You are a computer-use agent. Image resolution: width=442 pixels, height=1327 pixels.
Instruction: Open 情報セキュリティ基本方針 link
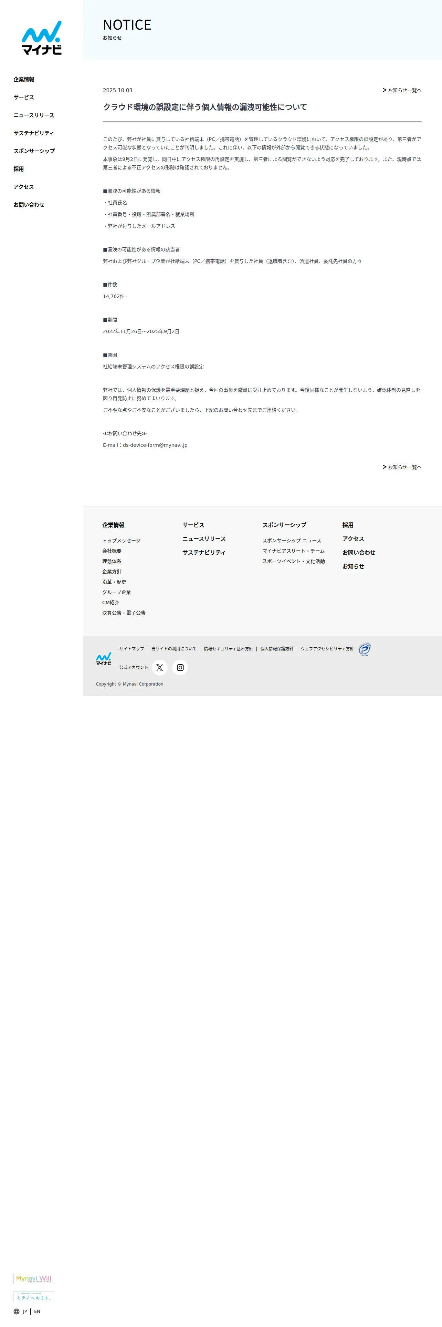coord(229,649)
